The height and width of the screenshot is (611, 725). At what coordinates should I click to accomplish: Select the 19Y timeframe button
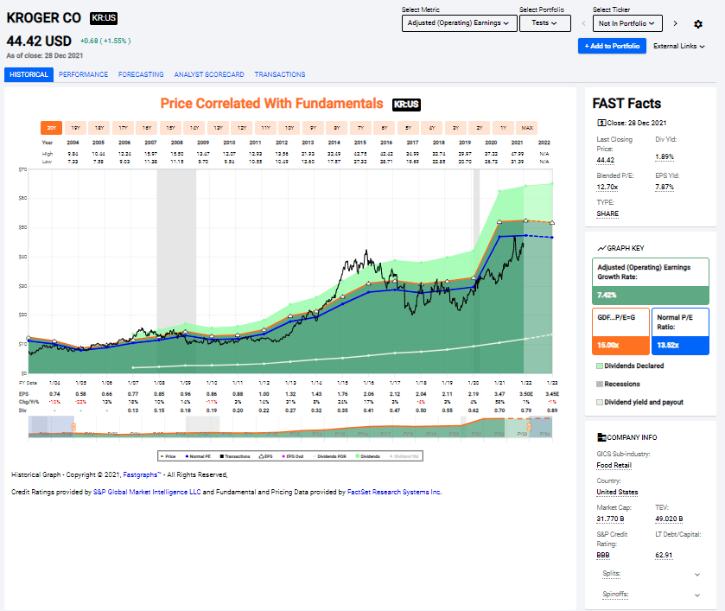click(75, 128)
